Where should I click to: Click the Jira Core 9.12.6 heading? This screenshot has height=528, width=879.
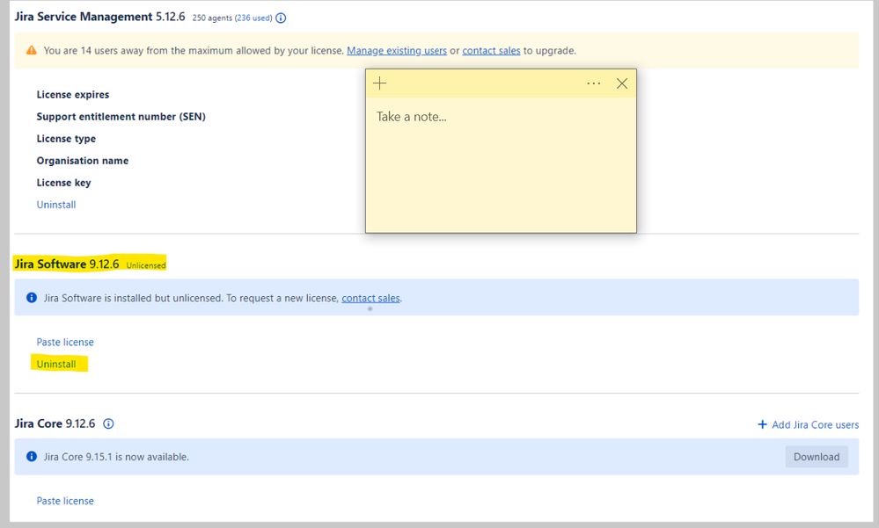click(55, 423)
